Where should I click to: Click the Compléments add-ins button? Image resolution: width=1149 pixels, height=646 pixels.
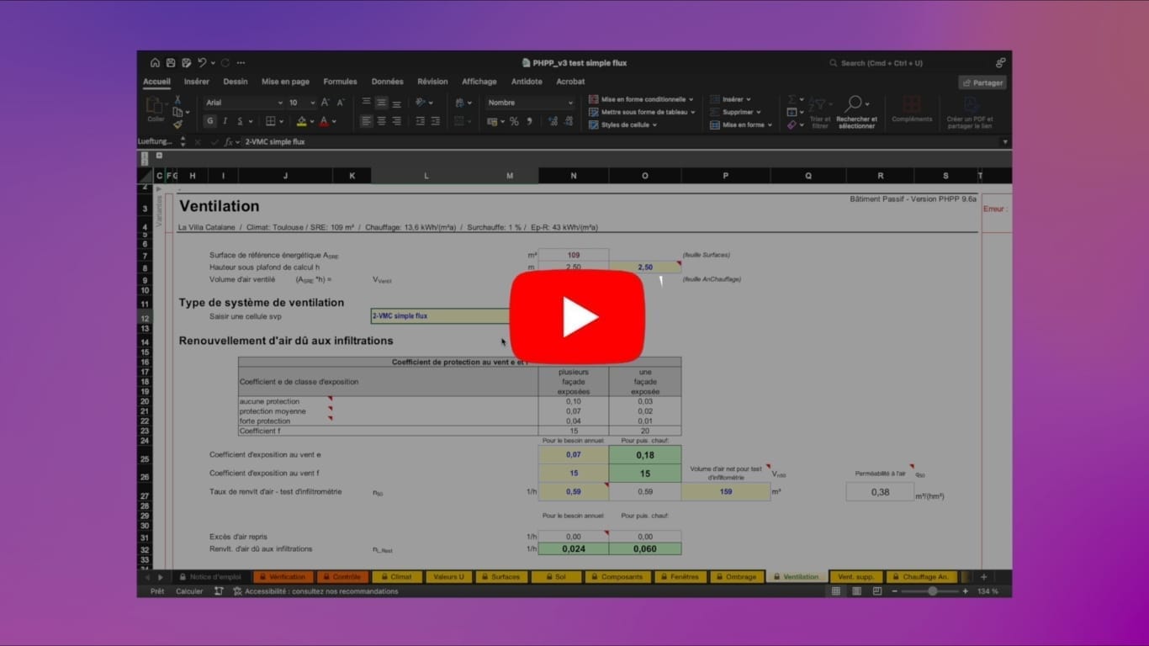[912, 109]
